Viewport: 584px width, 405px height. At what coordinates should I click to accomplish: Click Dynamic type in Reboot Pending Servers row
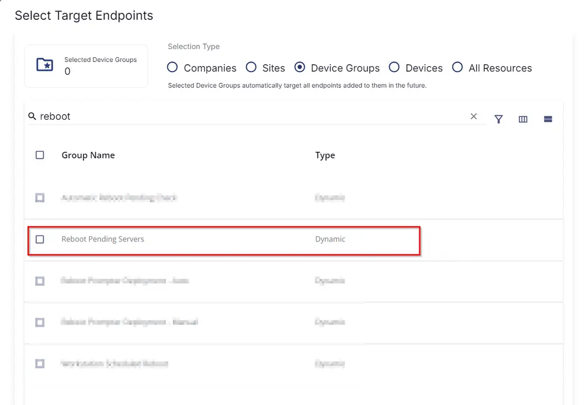click(x=331, y=239)
